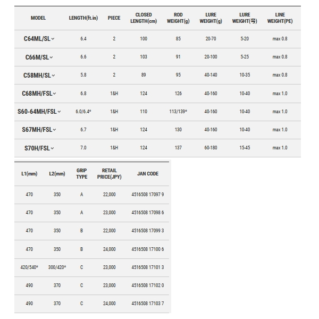Expand the C66M/SL model chevron
The width and height of the screenshot is (319, 319).
point(51,57)
